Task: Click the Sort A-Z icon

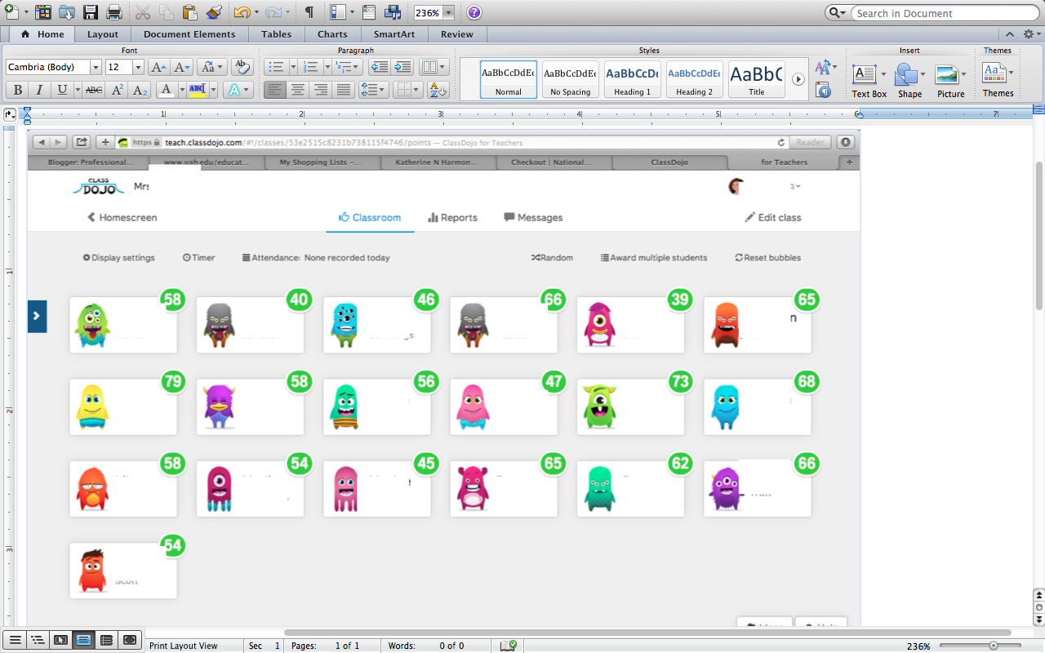Action: [x=438, y=90]
